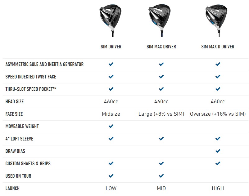Click SIM Max D checkmark for Custom Shafts & Grips
The width and height of the screenshot is (249, 196).
218,163
